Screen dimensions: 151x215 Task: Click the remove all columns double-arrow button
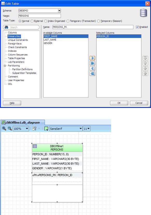[x=92, y=74]
